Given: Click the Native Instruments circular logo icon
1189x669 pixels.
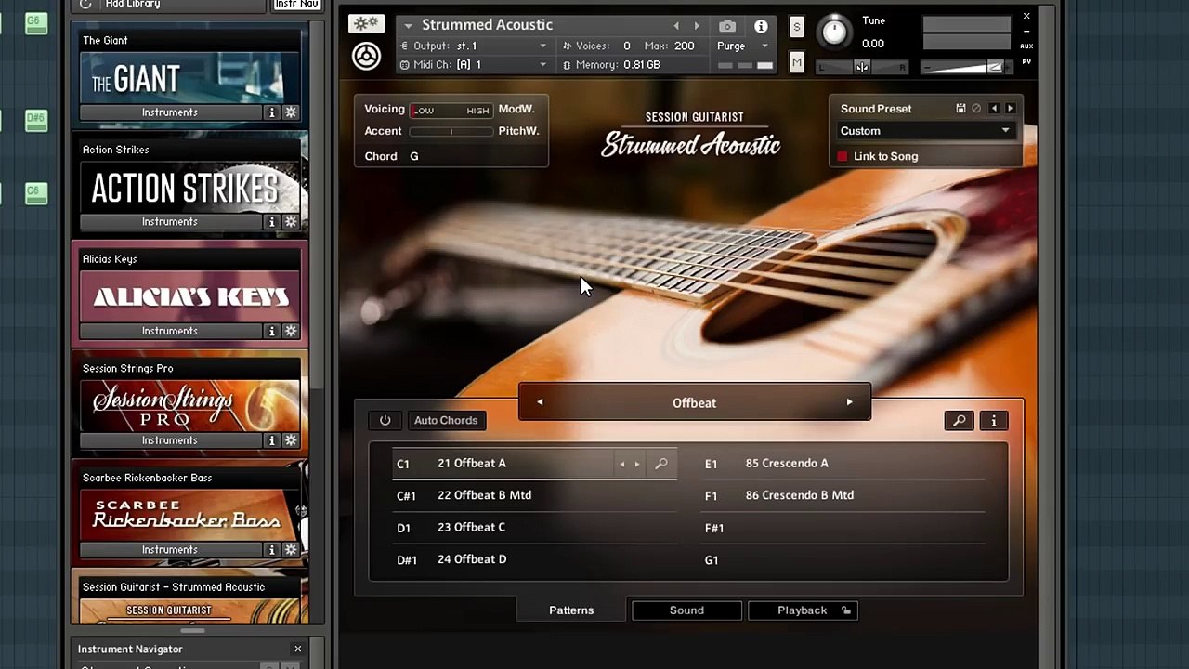Looking at the screenshot, I should point(366,57).
